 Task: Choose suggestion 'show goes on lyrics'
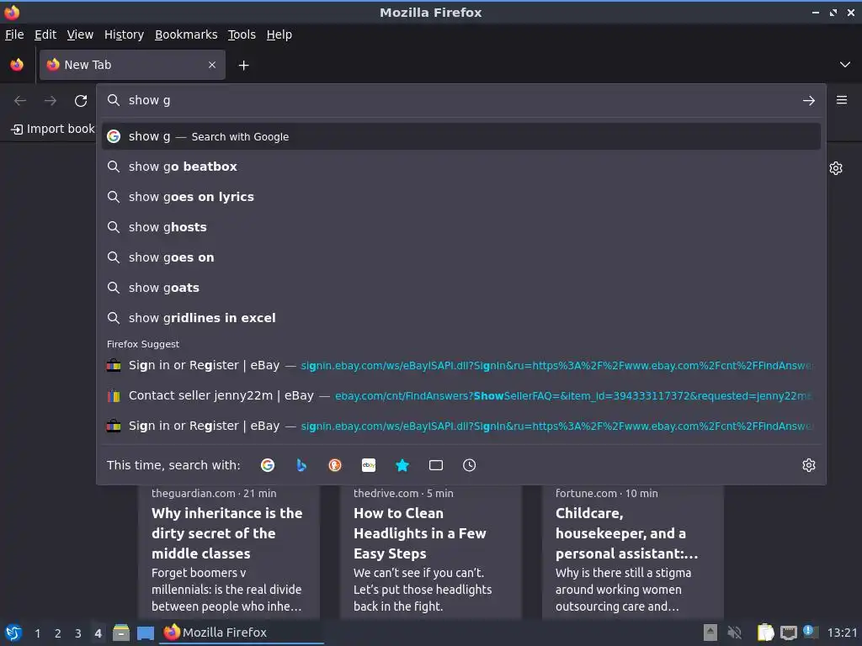coord(460,197)
